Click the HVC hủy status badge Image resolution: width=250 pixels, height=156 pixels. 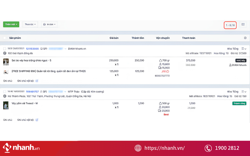pos(241,60)
